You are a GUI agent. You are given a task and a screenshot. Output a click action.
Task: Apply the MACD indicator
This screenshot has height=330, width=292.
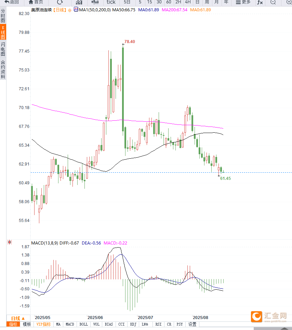70,324
